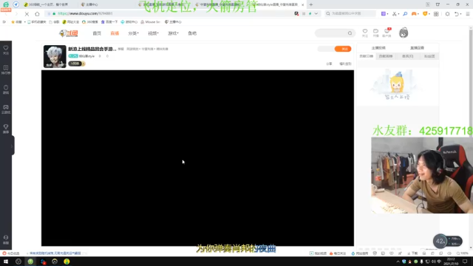The height and width of the screenshot is (266, 473).
Task: Select the third sub-tab in chat panel
Action: point(407,56)
